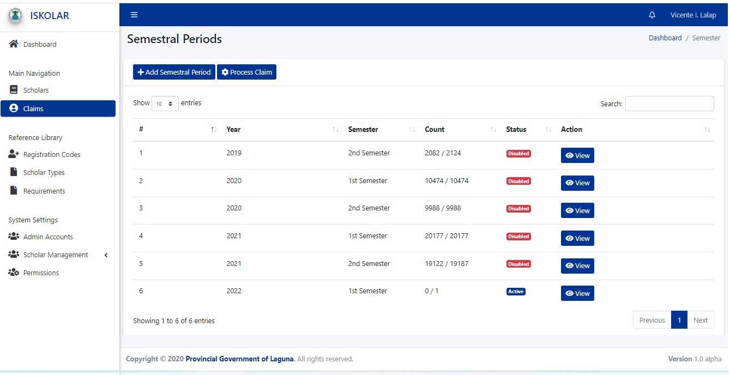730x375 pixels.
Task: Click the ISKOLAR logo seal
Action: point(15,16)
